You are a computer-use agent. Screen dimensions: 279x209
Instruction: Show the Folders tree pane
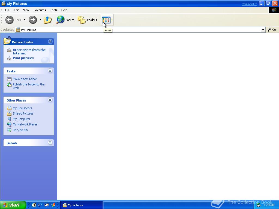(x=87, y=20)
